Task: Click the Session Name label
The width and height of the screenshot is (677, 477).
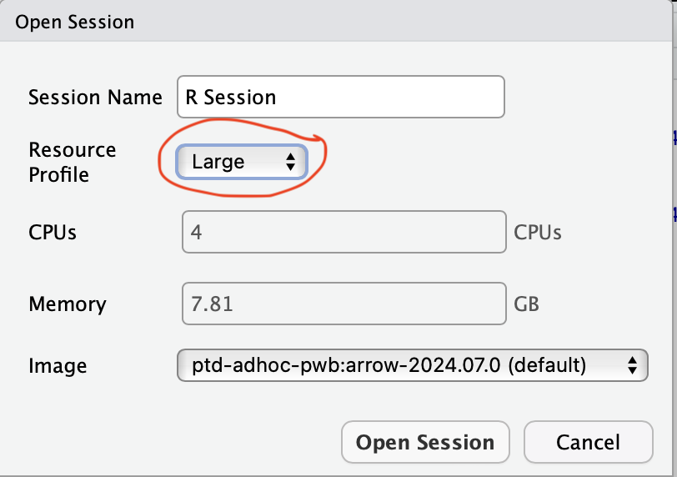Action: pyautogui.click(x=95, y=98)
